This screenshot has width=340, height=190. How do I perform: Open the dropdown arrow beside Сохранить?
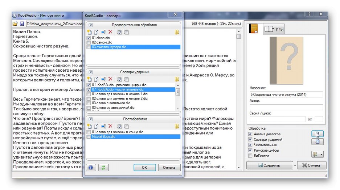click(x=295, y=166)
